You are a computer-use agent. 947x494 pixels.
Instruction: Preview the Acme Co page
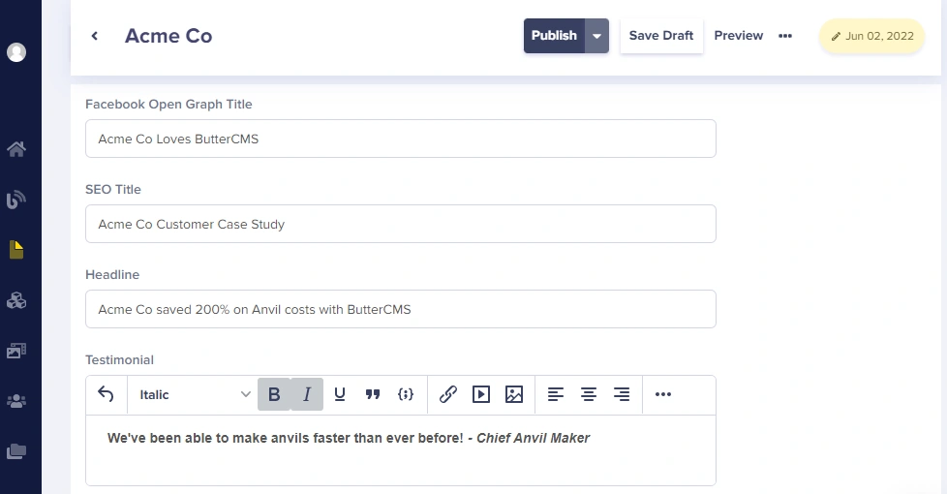coord(739,36)
